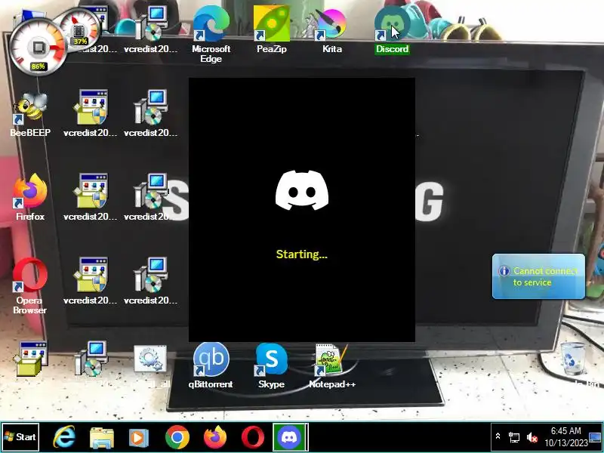The width and height of the screenshot is (604, 453).
Task: Click the network icon in system tray
Action: pos(514,437)
